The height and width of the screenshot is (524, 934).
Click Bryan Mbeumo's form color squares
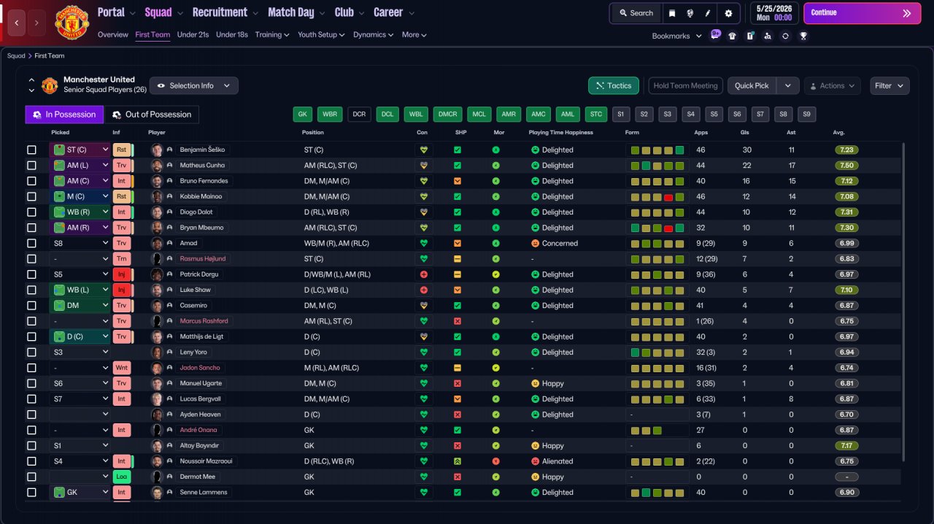click(657, 228)
